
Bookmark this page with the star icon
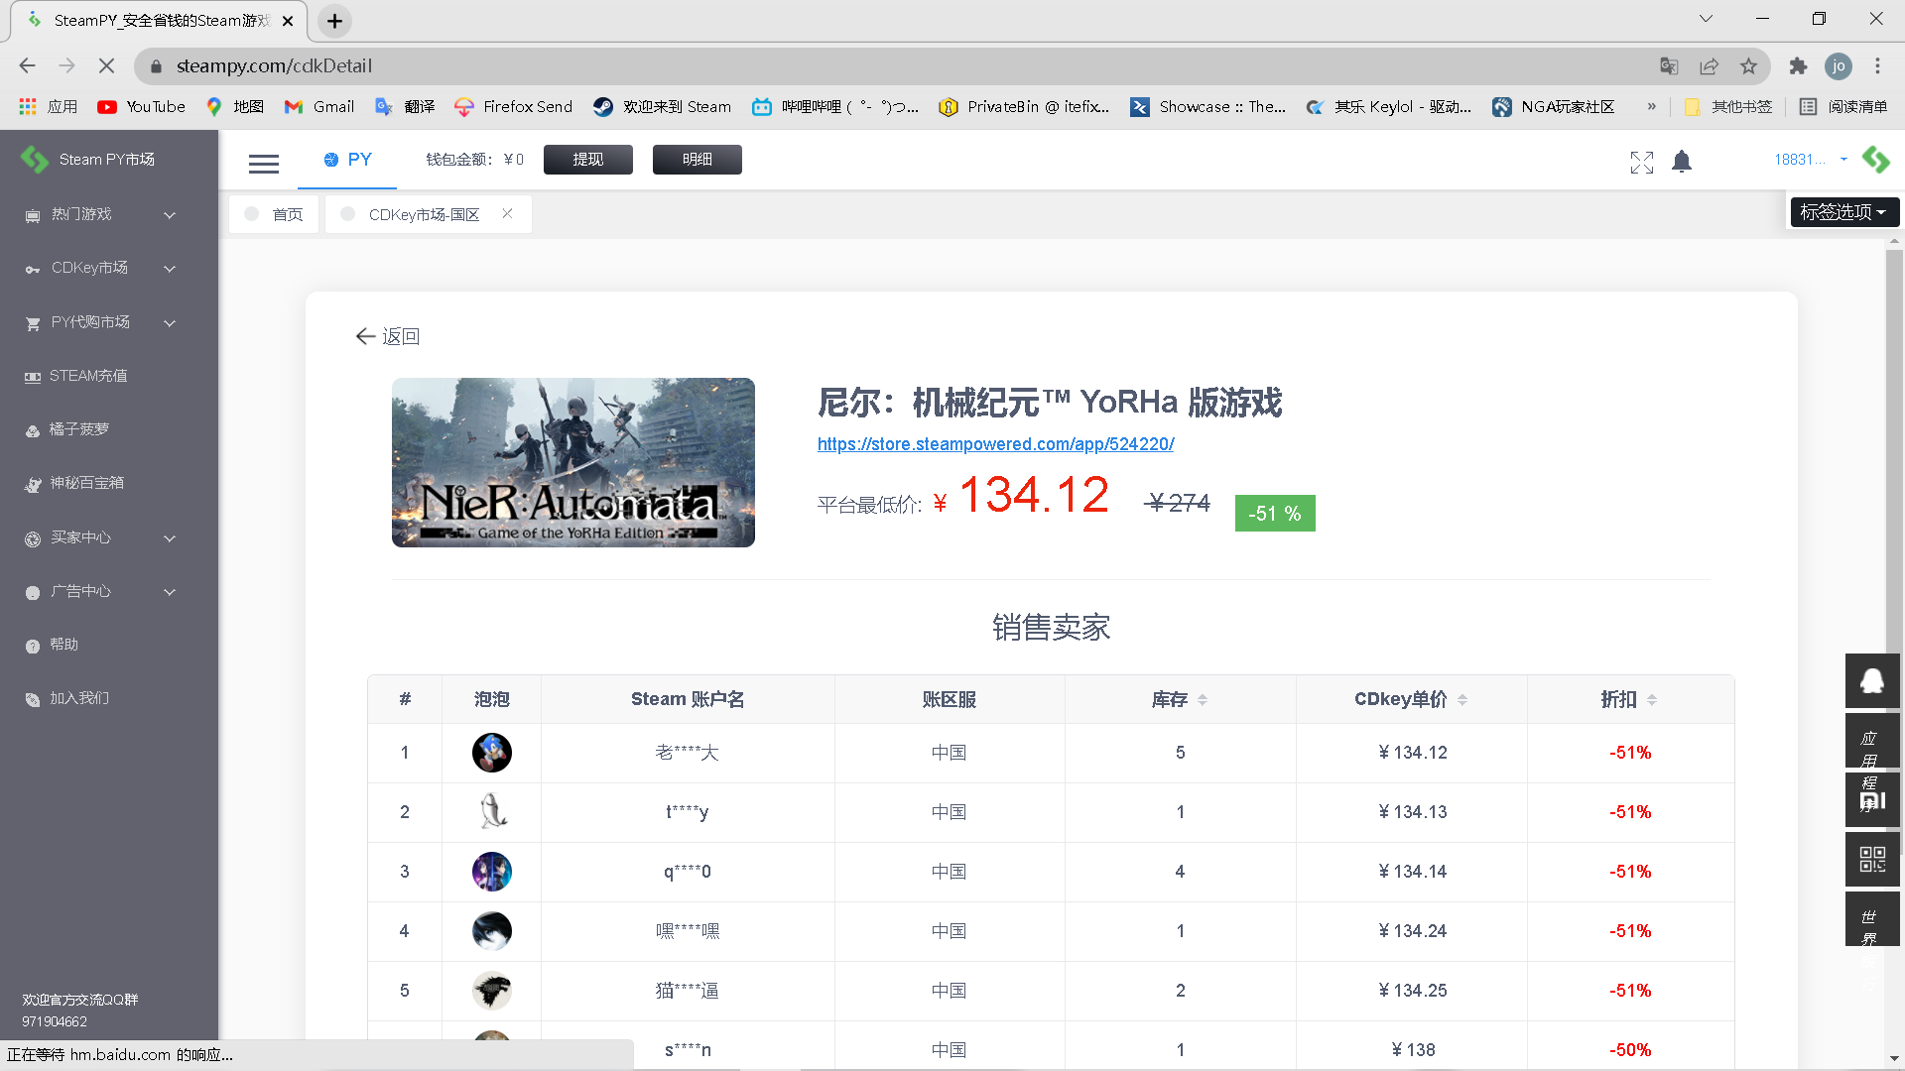[x=1748, y=66]
